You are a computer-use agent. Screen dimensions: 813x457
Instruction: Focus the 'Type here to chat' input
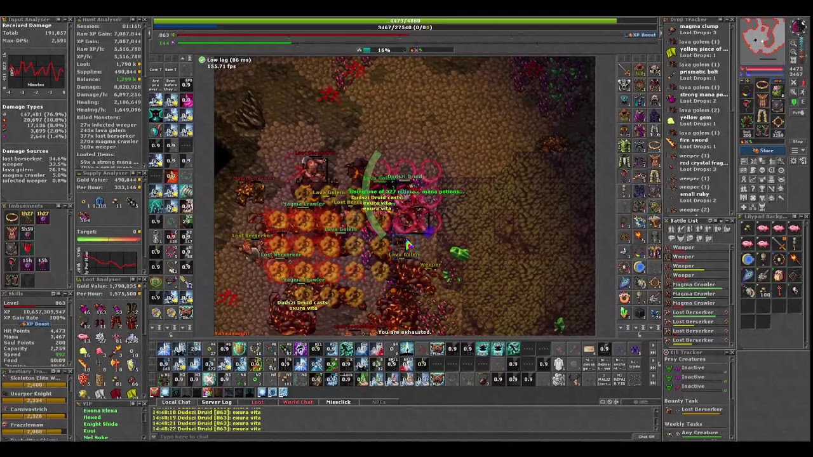pos(394,437)
